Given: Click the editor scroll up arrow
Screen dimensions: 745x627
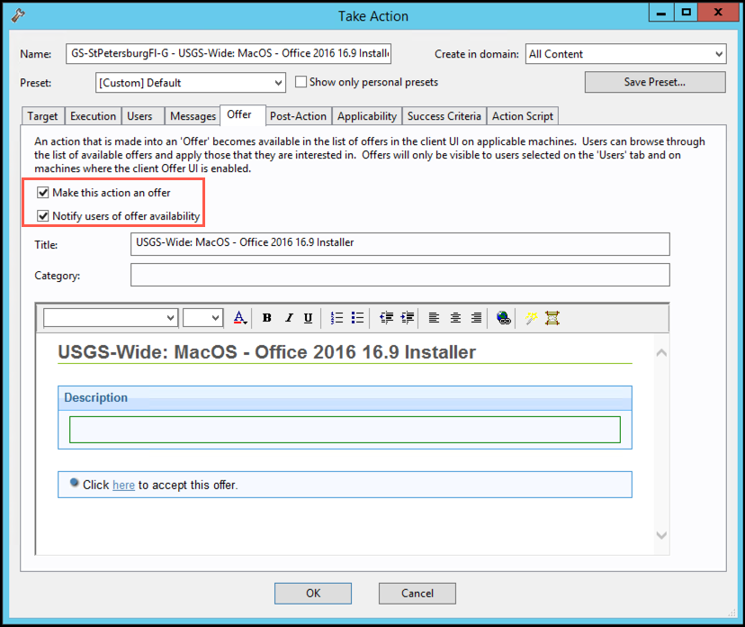Looking at the screenshot, I should (x=661, y=352).
